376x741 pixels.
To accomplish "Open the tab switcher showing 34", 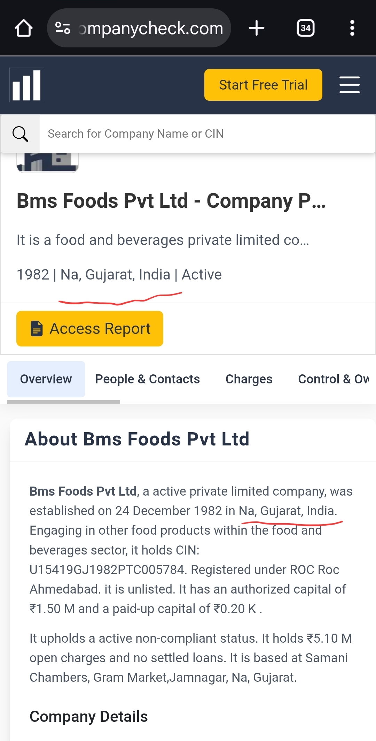I will pyautogui.click(x=305, y=28).
